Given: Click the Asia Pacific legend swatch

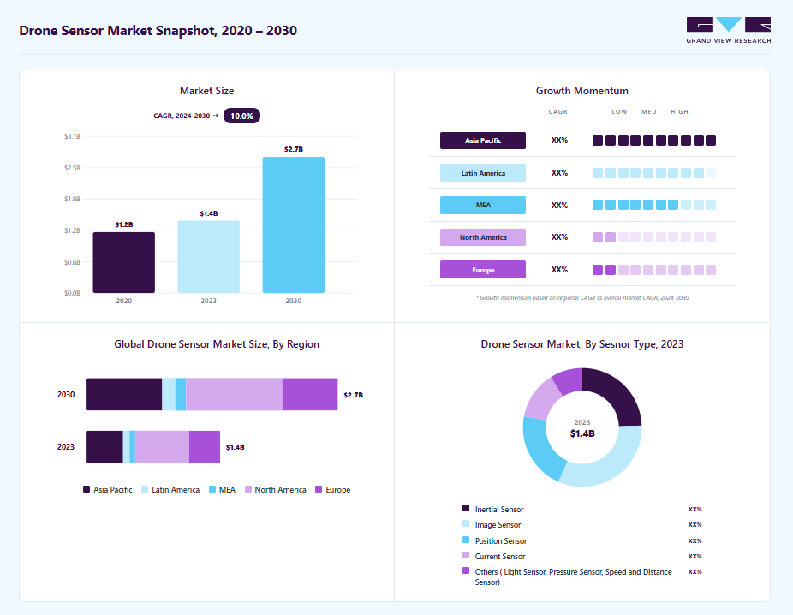Looking at the screenshot, I should pyautogui.click(x=86, y=489).
